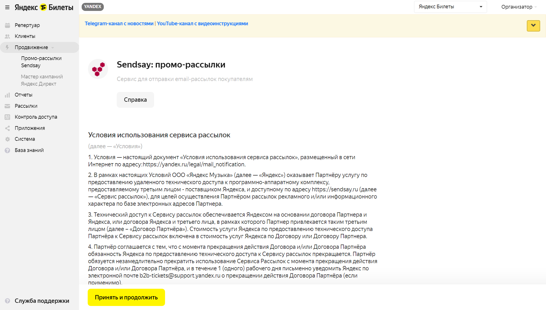
Task: Collapse the yellow news banner
Action: 533,26
